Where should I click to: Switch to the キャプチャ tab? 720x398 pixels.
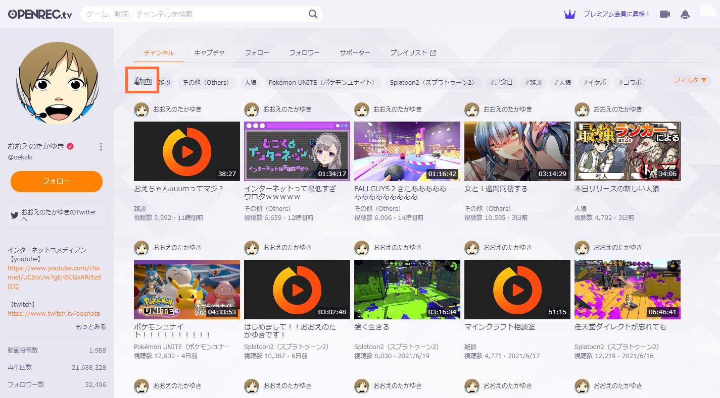tap(209, 53)
